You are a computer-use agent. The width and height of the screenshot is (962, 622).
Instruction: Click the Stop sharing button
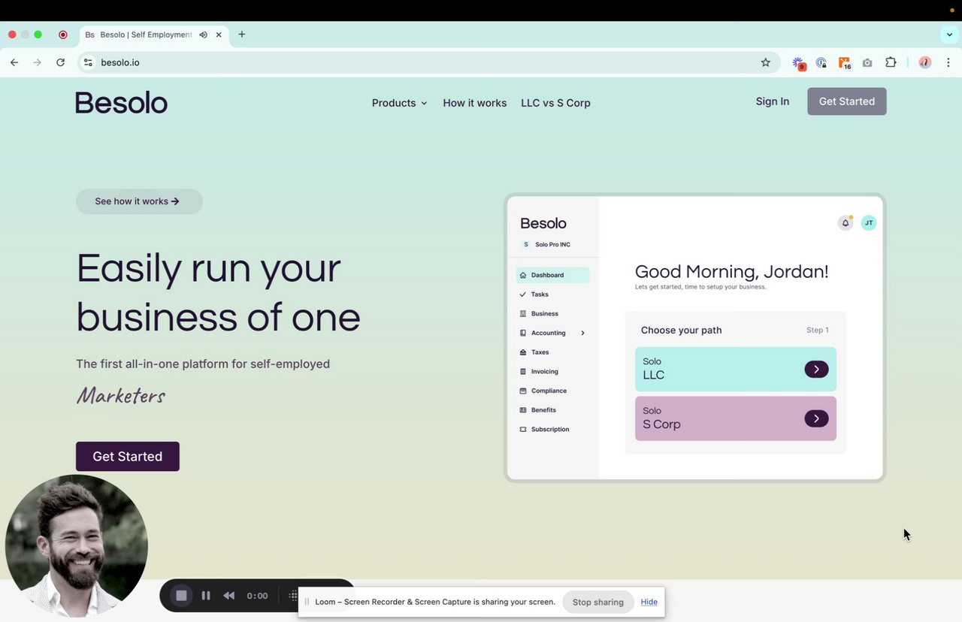point(598,602)
